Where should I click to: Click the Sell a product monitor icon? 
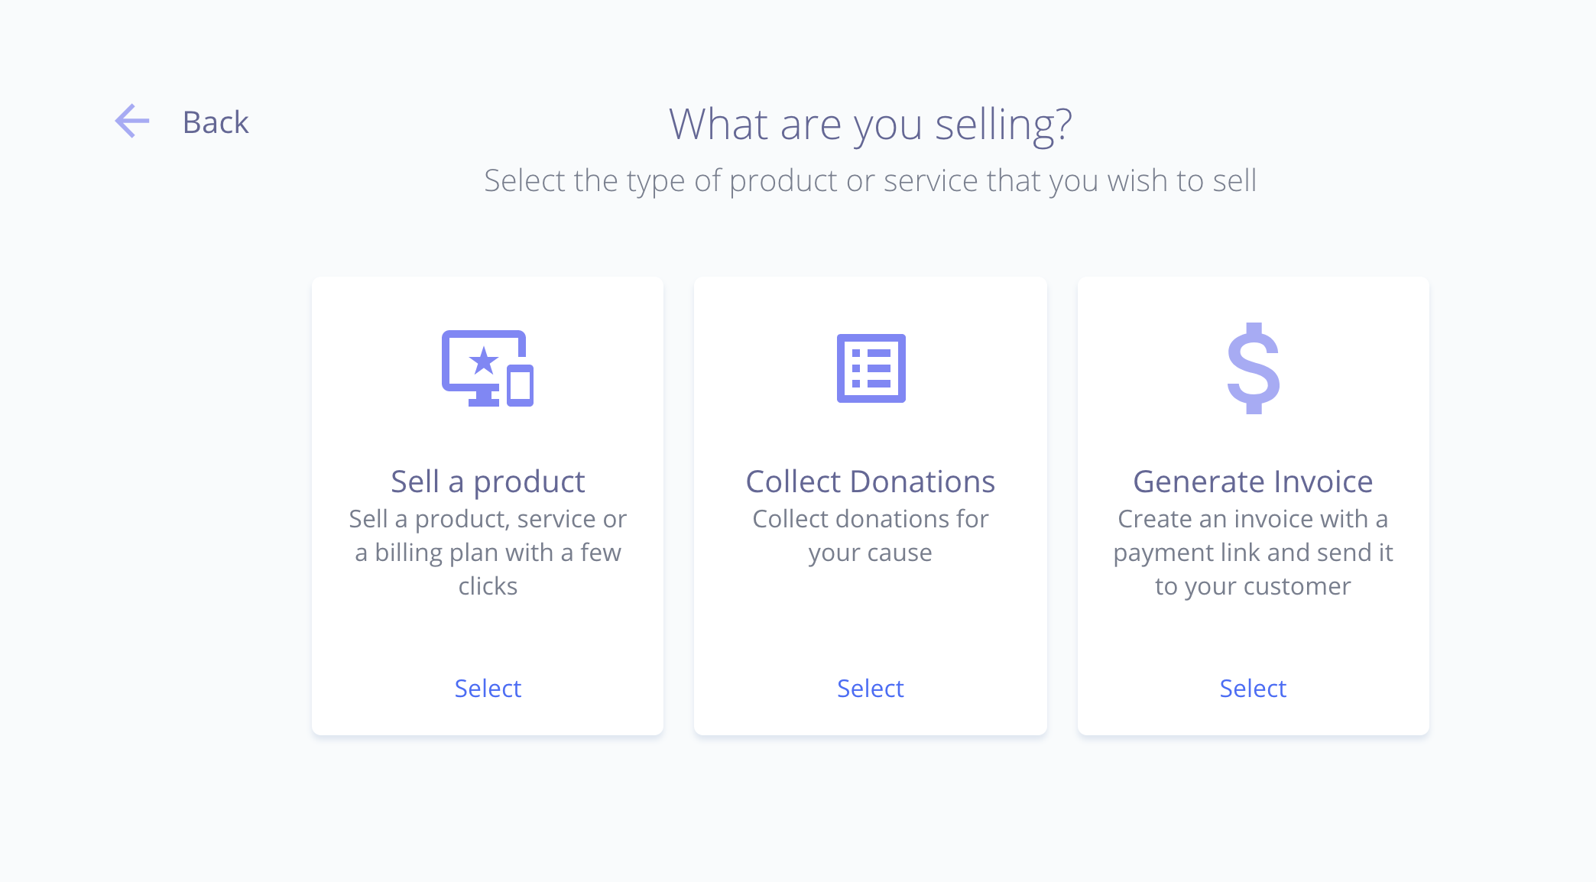tap(488, 368)
